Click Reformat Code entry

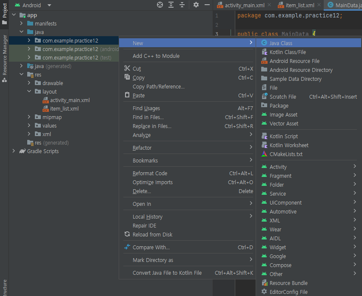click(x=188, y=173)
